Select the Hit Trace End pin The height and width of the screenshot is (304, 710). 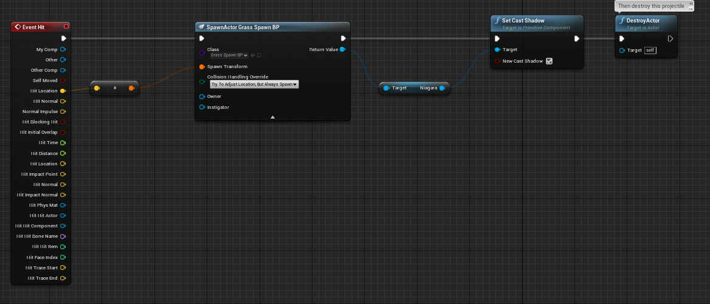point(63,278)
